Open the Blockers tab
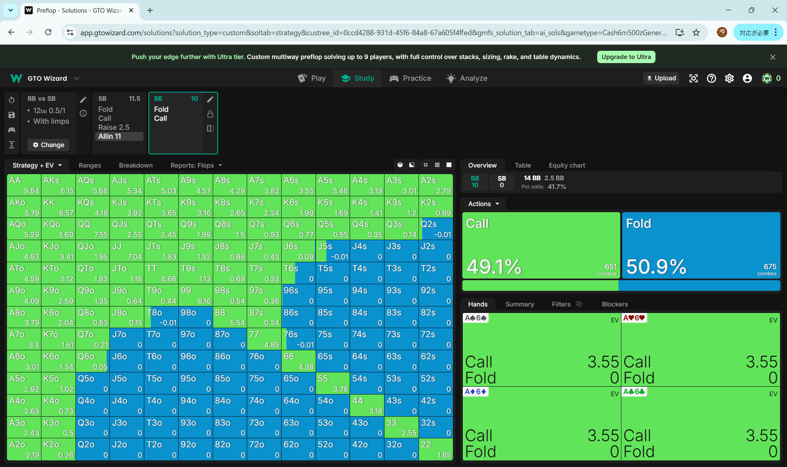 click(614, 304)
